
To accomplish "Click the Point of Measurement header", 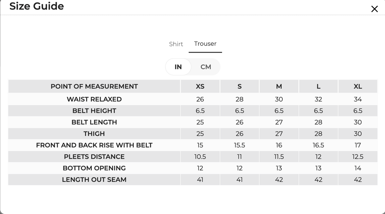I will click(x=94, y=86).
